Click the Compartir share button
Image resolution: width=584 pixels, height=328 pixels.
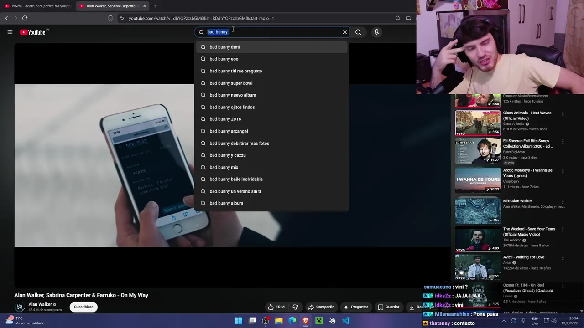[321, 307]
